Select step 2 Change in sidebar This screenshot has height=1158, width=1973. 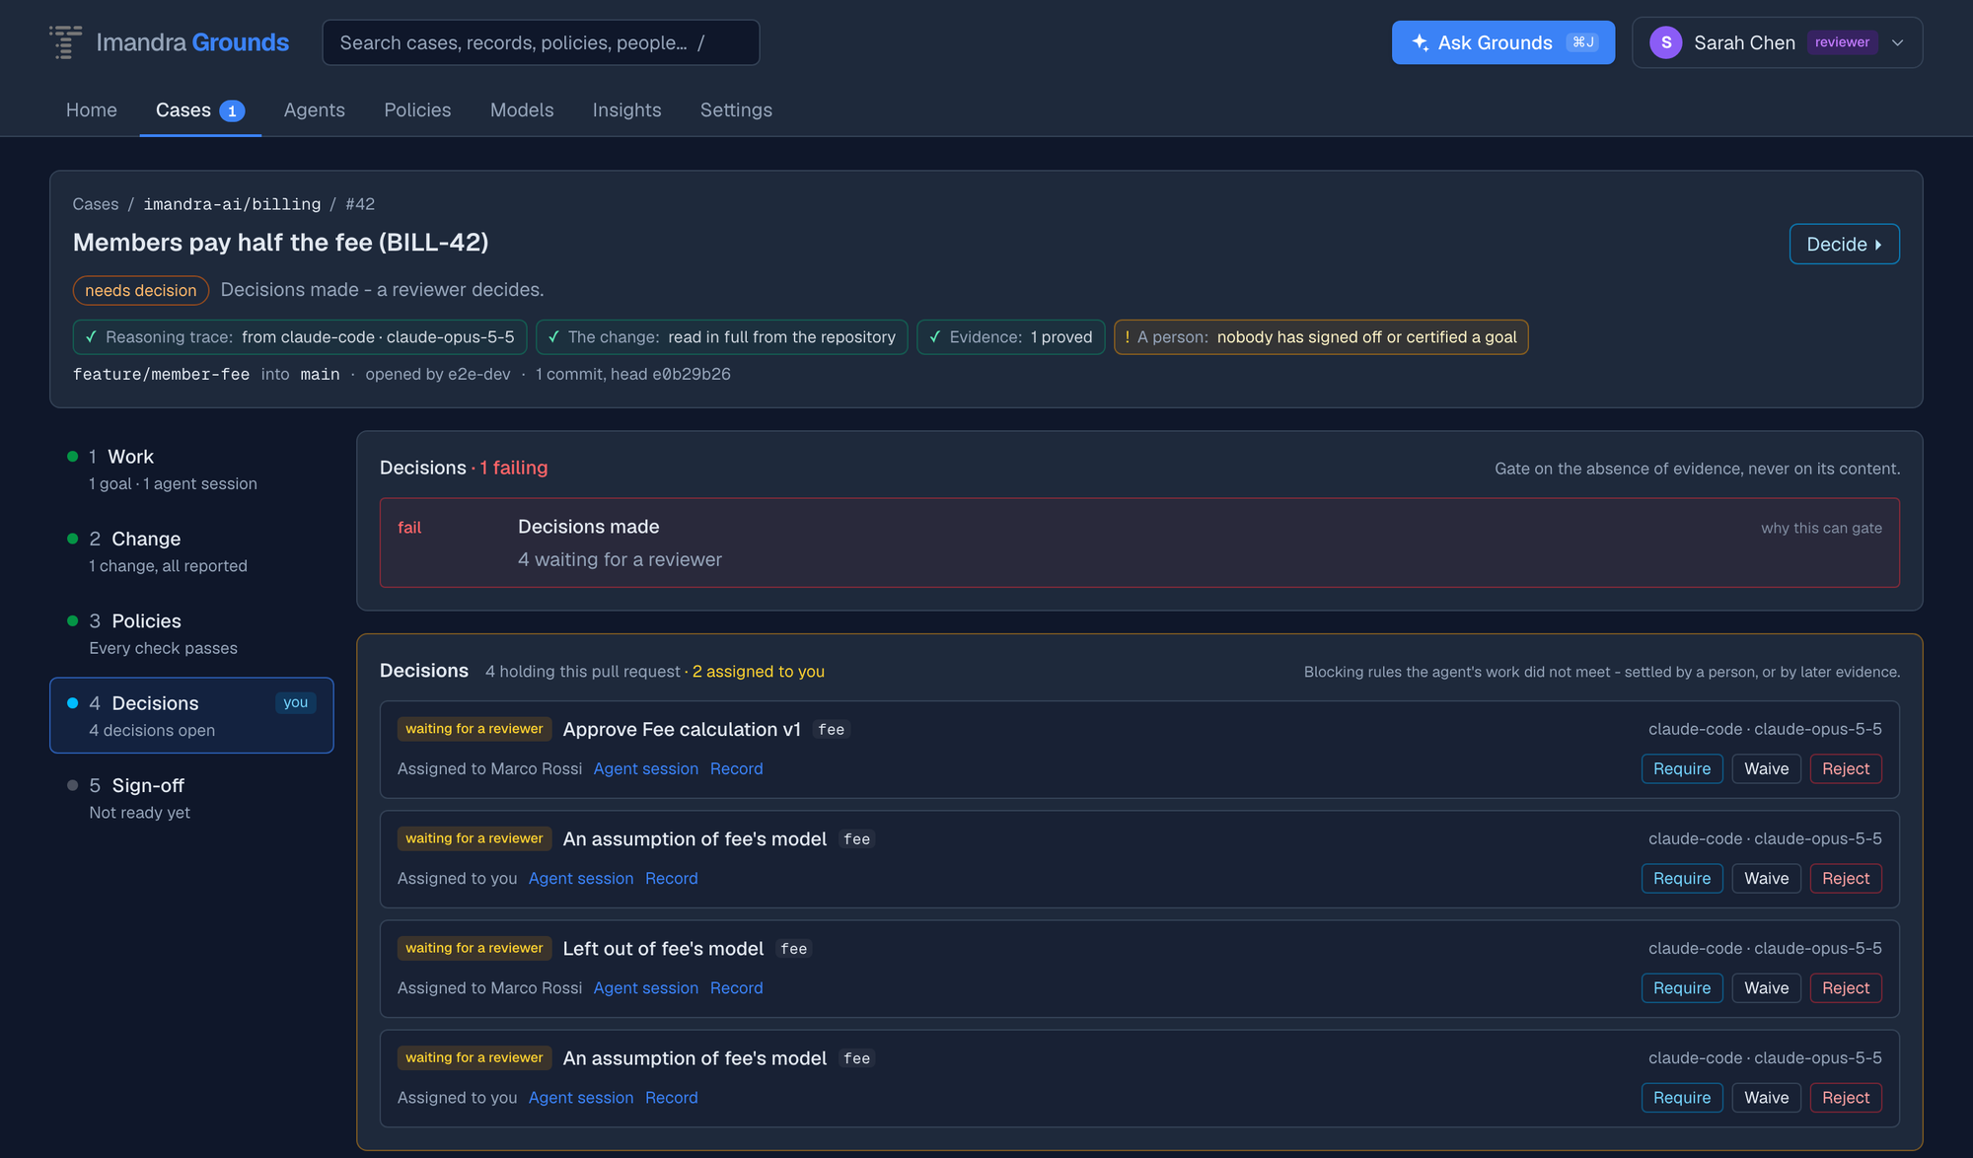(x=191, y=551)
